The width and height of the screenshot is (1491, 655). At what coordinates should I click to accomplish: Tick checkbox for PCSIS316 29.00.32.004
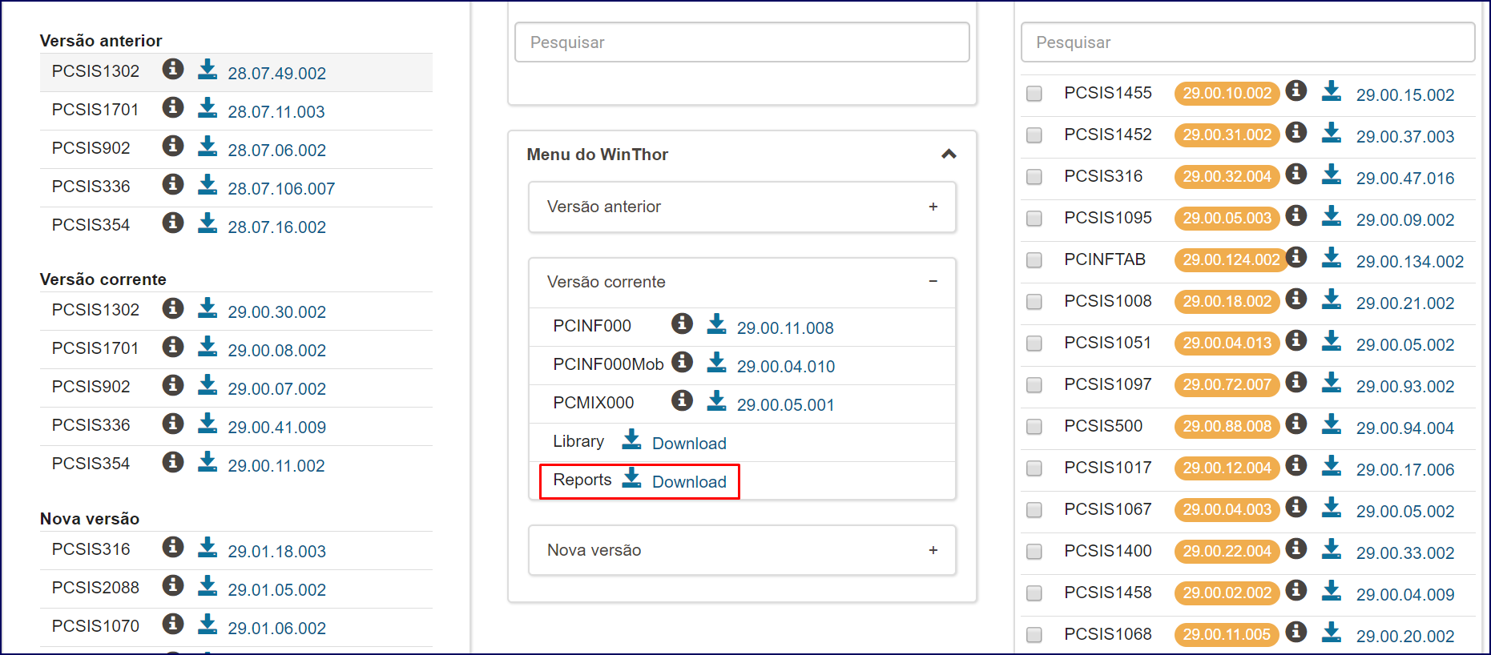click(1034, 177)
